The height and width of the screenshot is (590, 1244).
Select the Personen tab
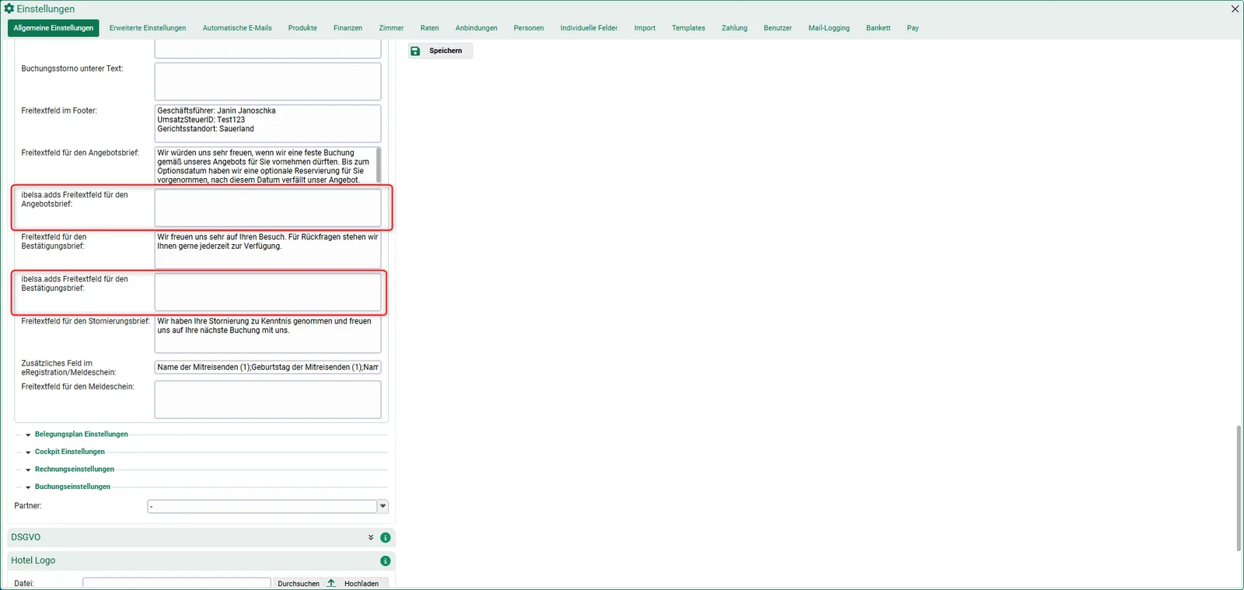(529, 28)
